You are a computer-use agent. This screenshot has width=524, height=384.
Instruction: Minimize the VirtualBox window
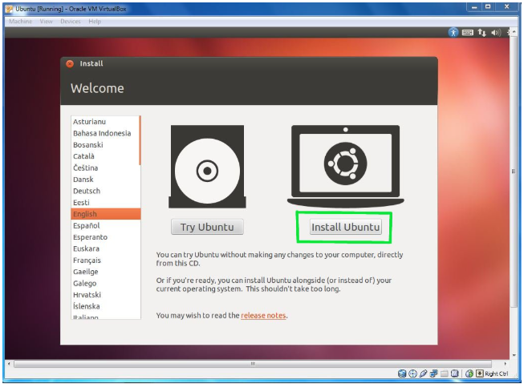click(474, 7)
